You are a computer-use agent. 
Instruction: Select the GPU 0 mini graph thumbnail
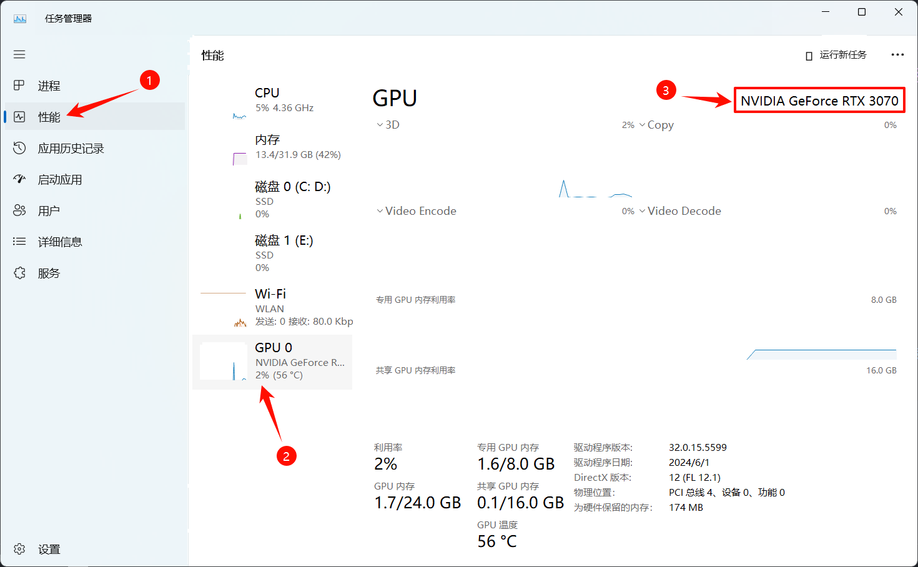point(224,362)
